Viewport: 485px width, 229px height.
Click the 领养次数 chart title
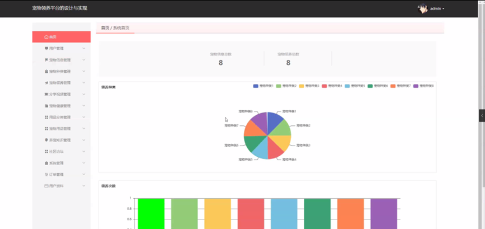point(109,186)
